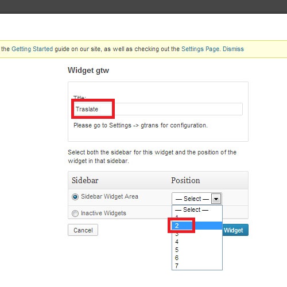The width and height of the screenshot is (287, 287).
Task: Click the Widget gtw heading
Action: coord(88,71)
